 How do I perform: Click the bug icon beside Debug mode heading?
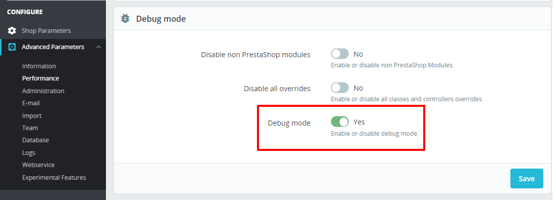click(x=125, y=18)
